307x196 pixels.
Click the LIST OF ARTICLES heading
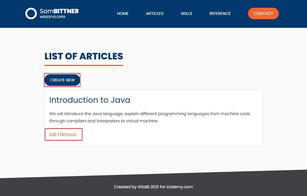pos(83,56)
